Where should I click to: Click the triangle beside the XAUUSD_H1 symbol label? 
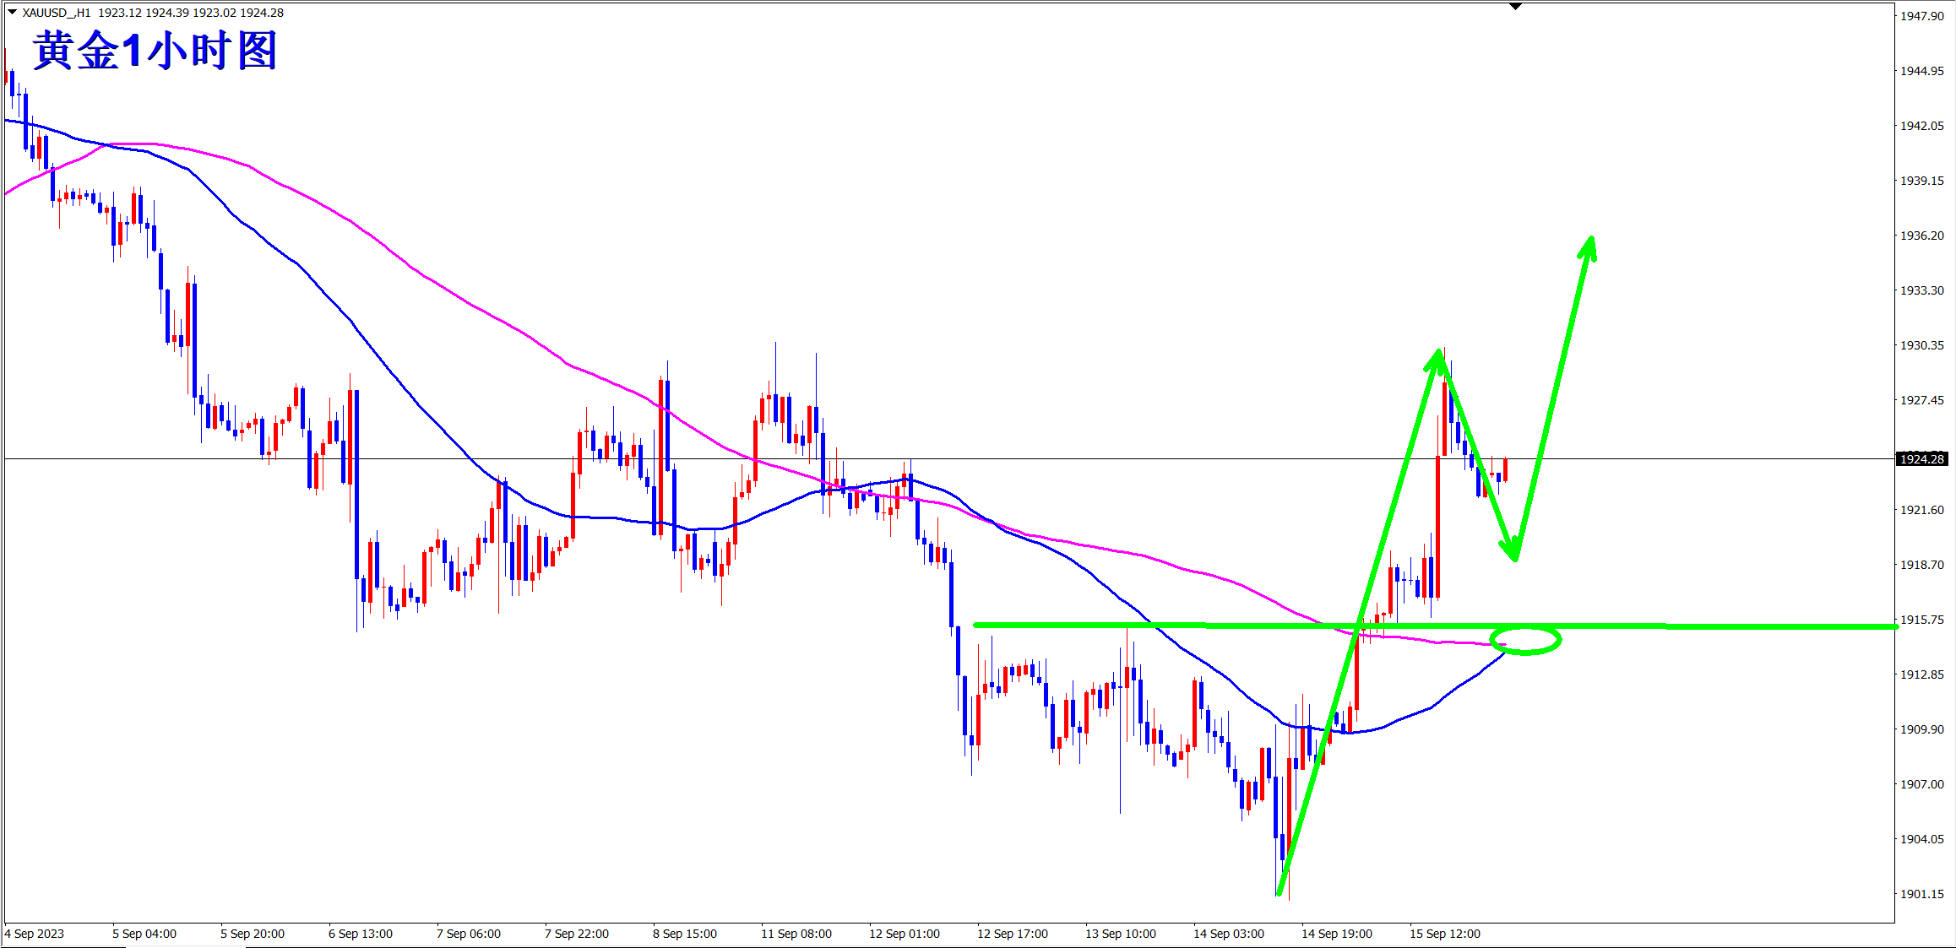pos(12,12)
